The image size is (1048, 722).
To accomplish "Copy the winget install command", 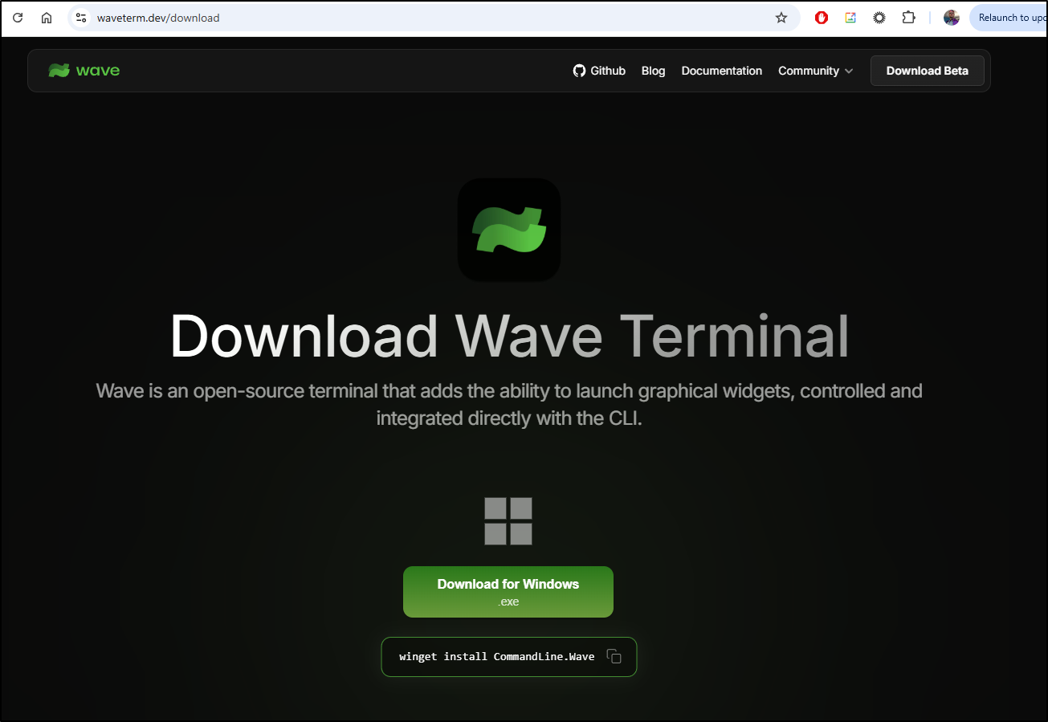I will [x=614, y=656].
